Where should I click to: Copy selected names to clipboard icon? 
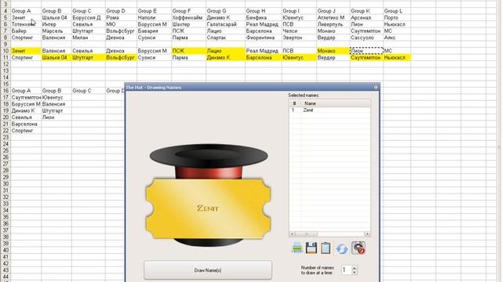pos(326,248)
